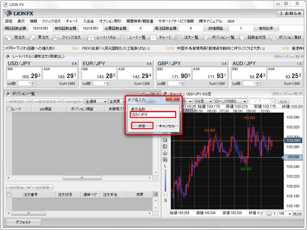Click the お知らせ notification button
Image resolution: width=307 pixels, height=230 pixels.
tap(290, 13)
